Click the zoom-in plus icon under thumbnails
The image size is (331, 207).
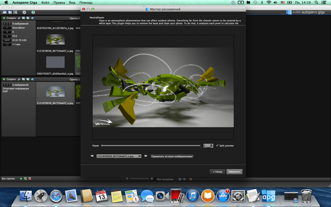152,179
